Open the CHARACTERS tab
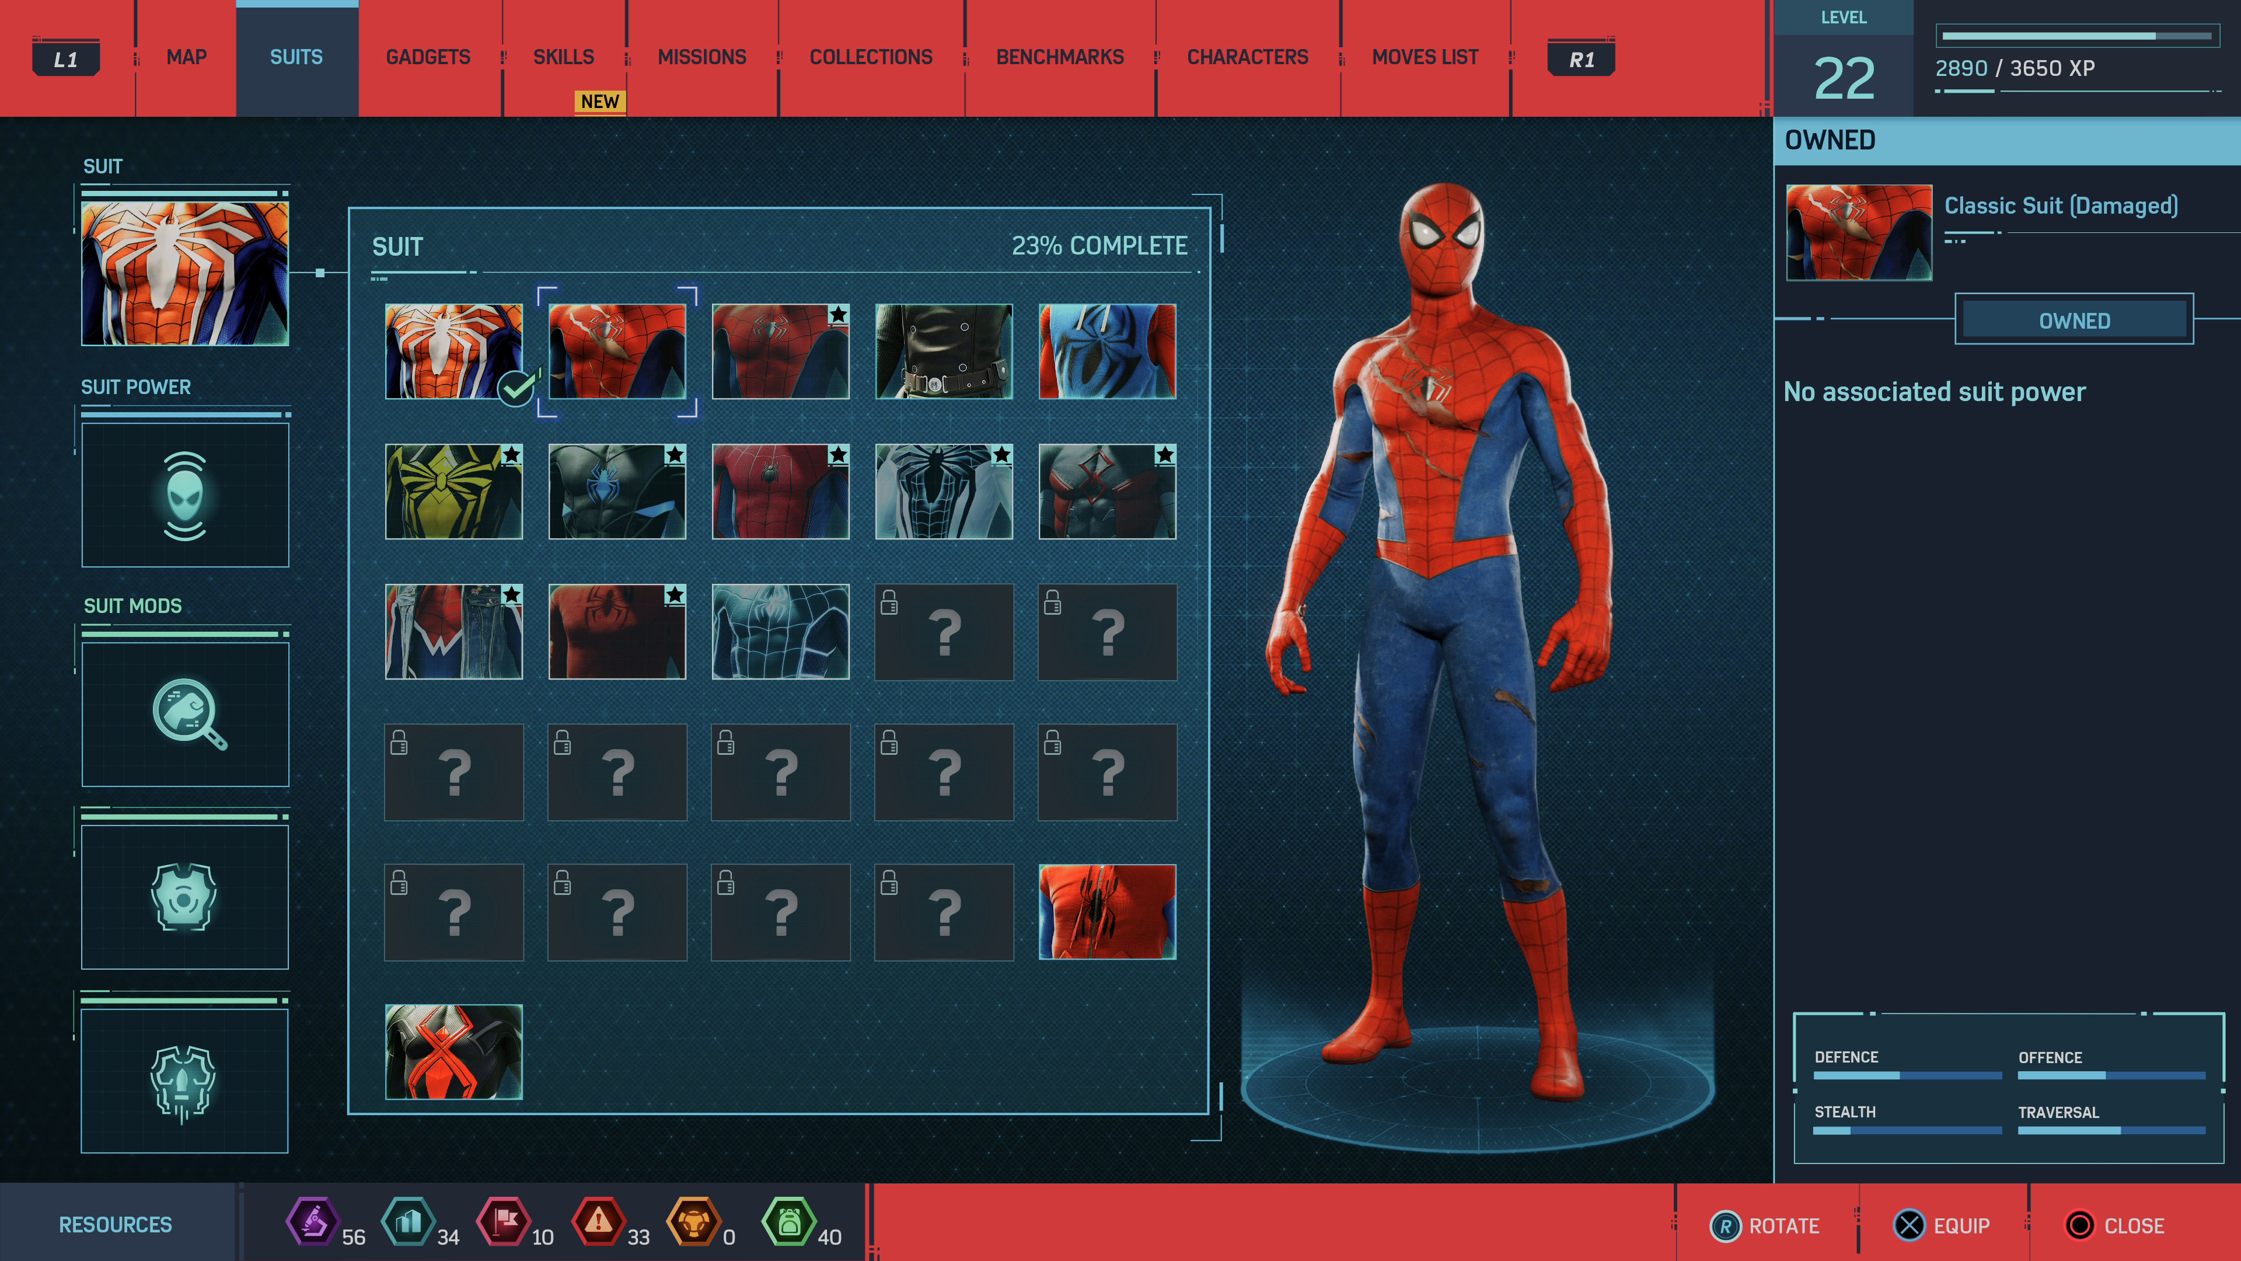The width and height of the screenshot is (2241, 1261). (x=1248, y=57)
